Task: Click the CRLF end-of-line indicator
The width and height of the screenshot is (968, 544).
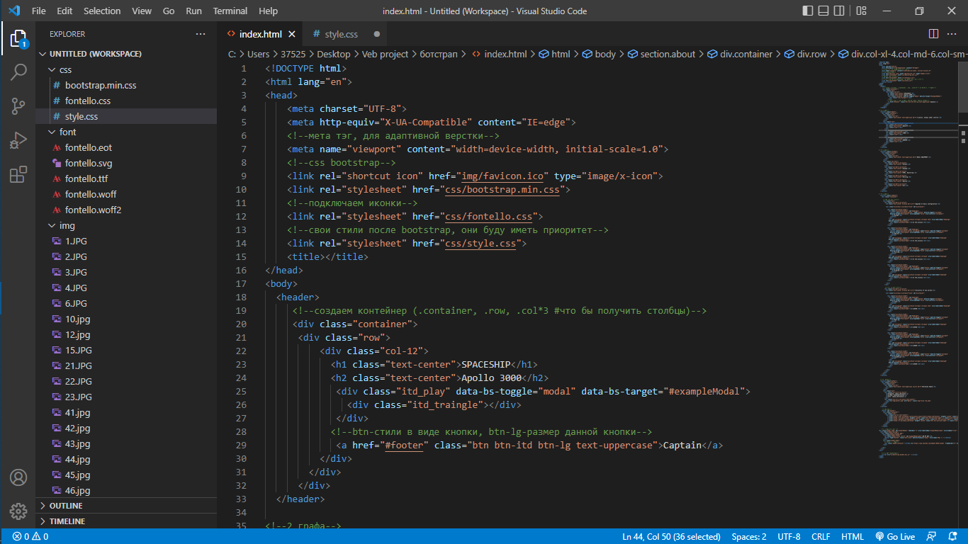Action: click(x=821, y=536)
